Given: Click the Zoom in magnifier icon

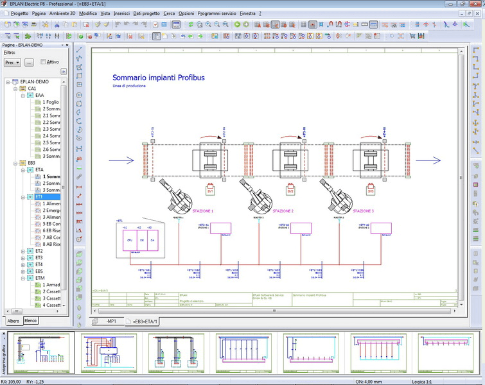Looking at the screenshot, I should tap(208, 24).
